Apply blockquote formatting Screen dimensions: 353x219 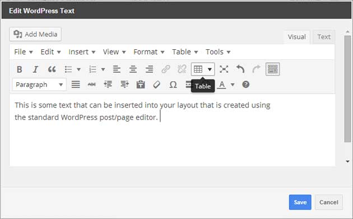(52, 69)
